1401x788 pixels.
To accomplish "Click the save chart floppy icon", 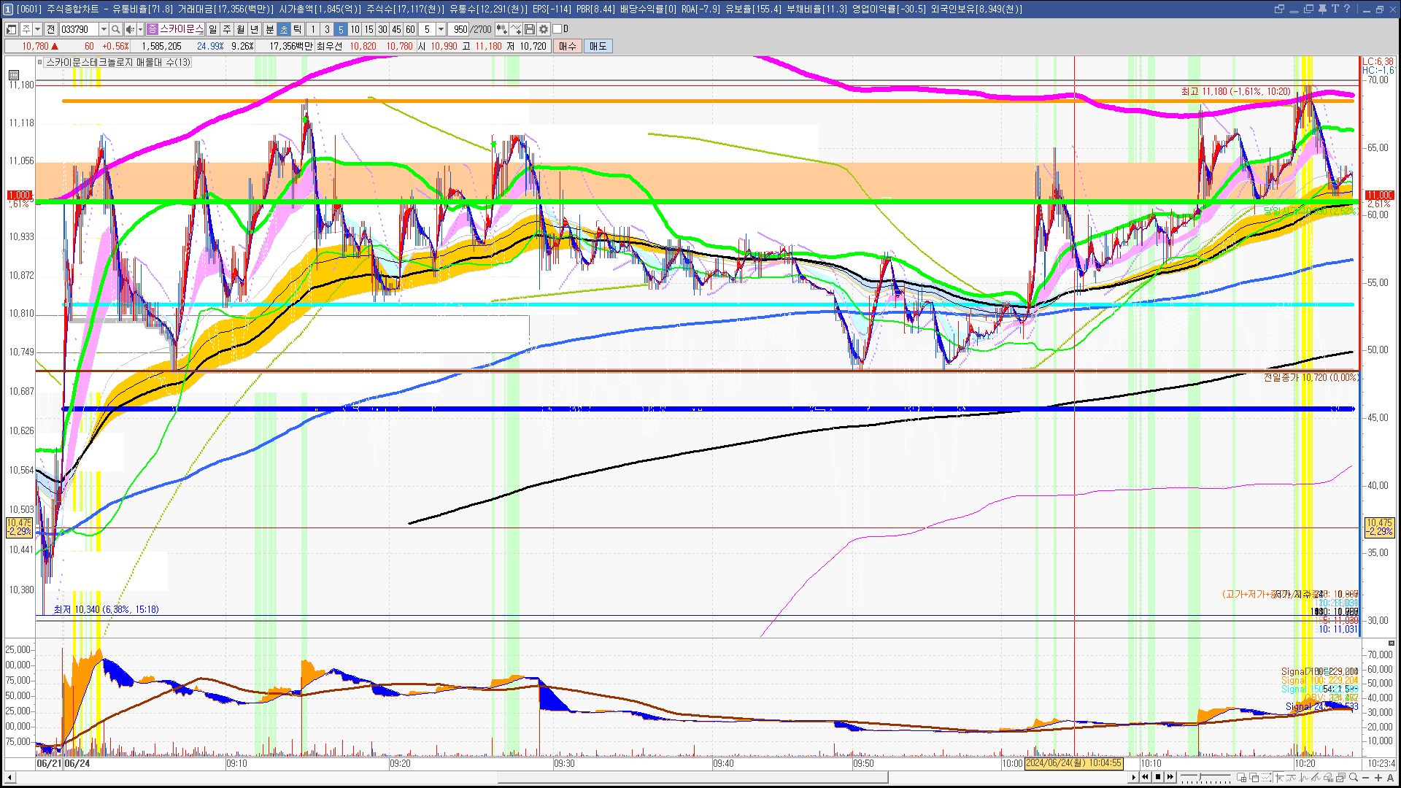I will [530, 29].
